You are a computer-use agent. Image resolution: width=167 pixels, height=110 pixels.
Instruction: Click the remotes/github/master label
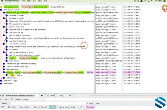[x=28, y=58]
